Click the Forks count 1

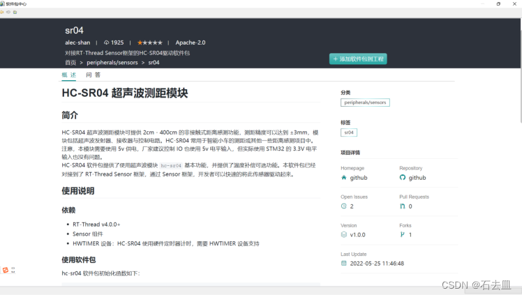pyautogui.click(x=410, y=235)
